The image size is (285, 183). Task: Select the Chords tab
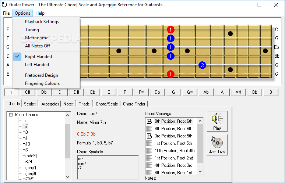pos(14,104)
